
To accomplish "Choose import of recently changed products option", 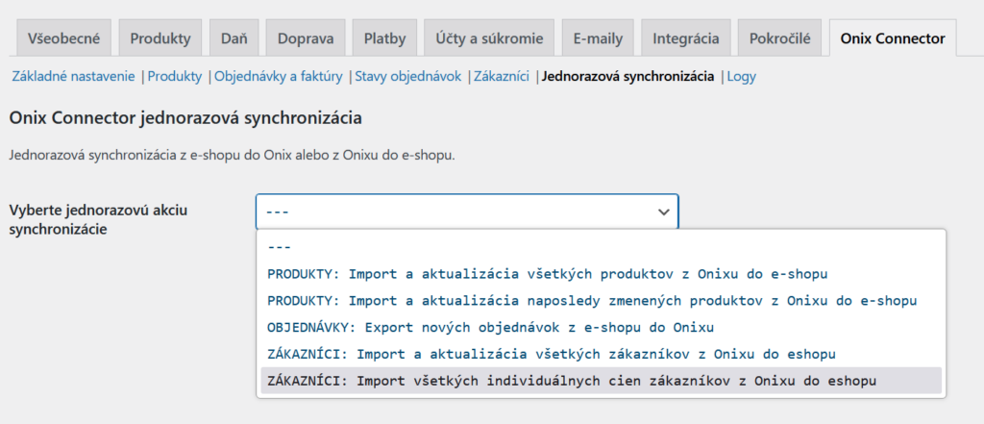I will 591,301.
